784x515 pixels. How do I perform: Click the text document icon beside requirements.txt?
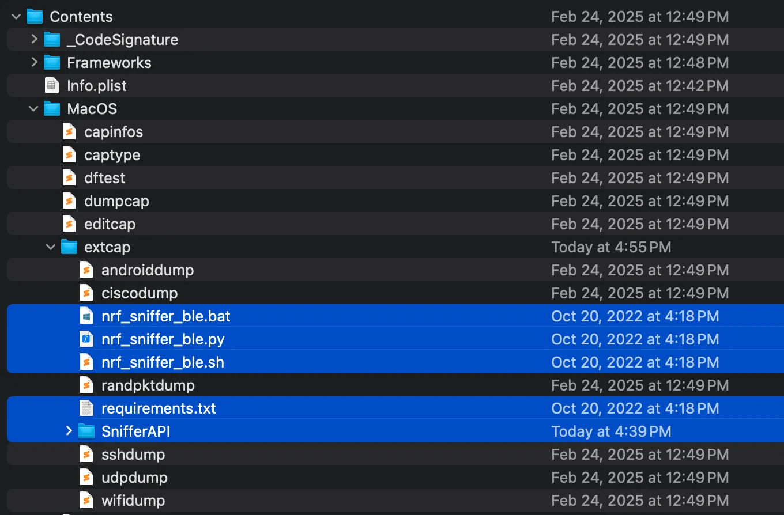pos(86,408)
